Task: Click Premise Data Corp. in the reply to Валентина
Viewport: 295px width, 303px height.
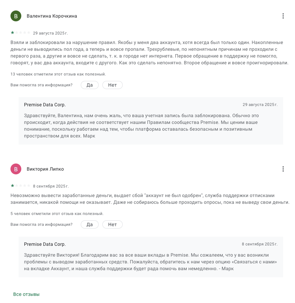Action: [45, 105]
